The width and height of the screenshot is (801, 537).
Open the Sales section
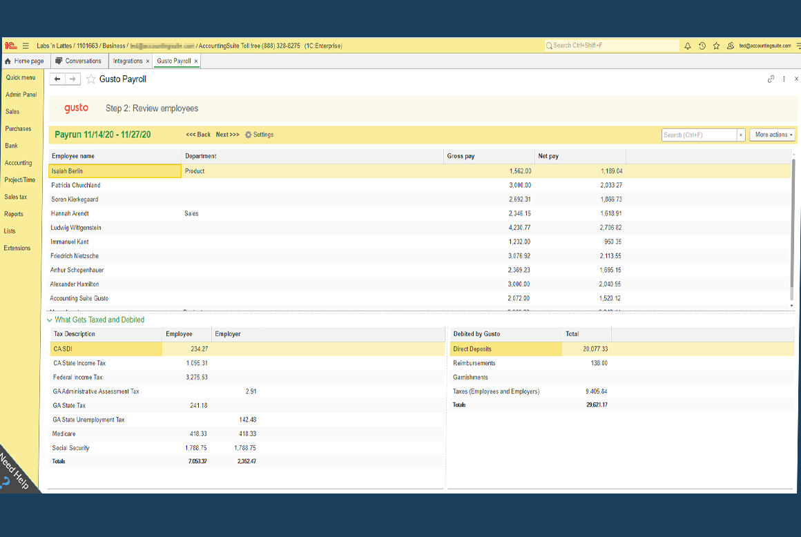click(12, 112)
